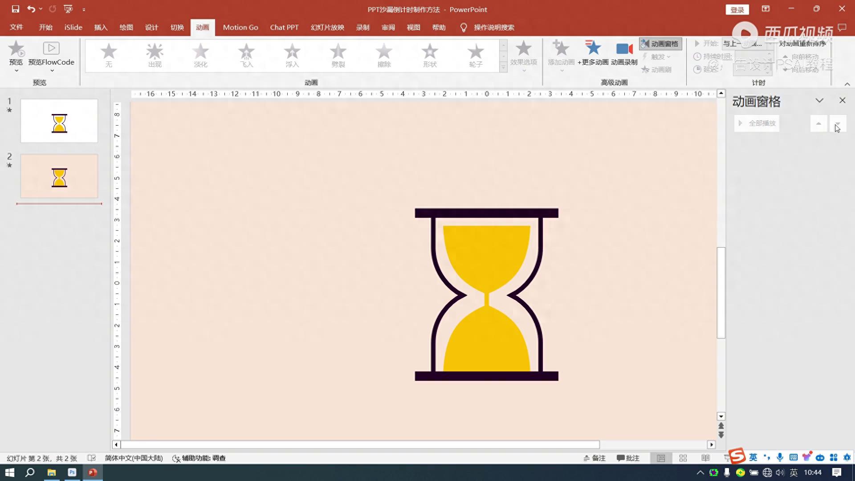Image resolution: width=855 pixels, height=481 pixels.
Task: Open Photoshop from the taskbar
Action: [72, 473]
